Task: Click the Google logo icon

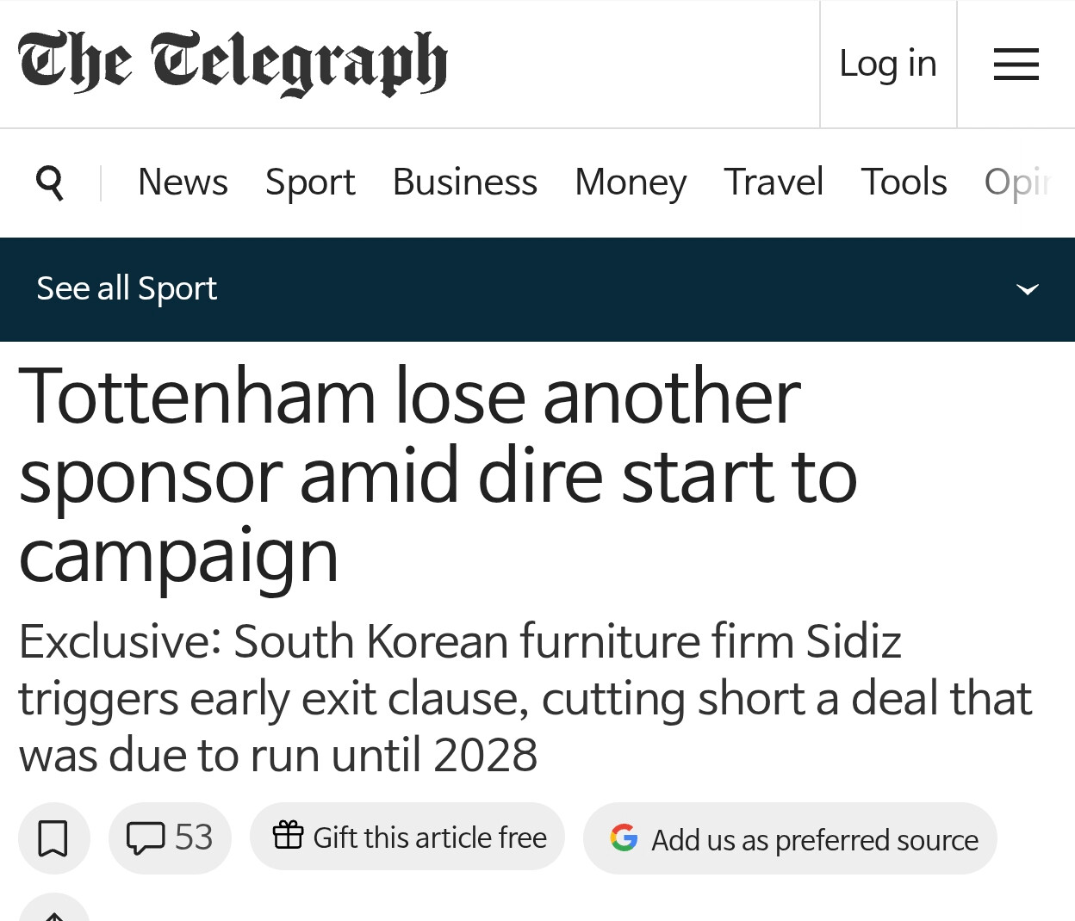Action: [624, 838]
